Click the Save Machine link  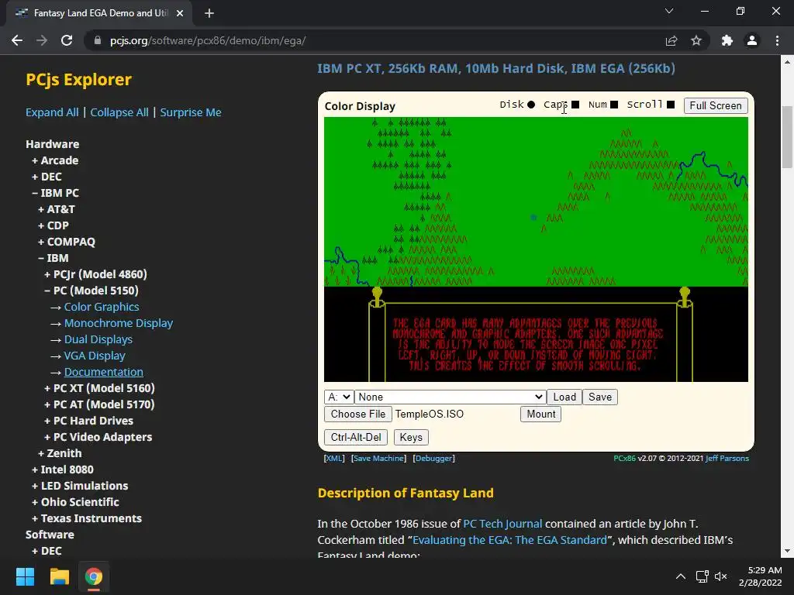378,459
